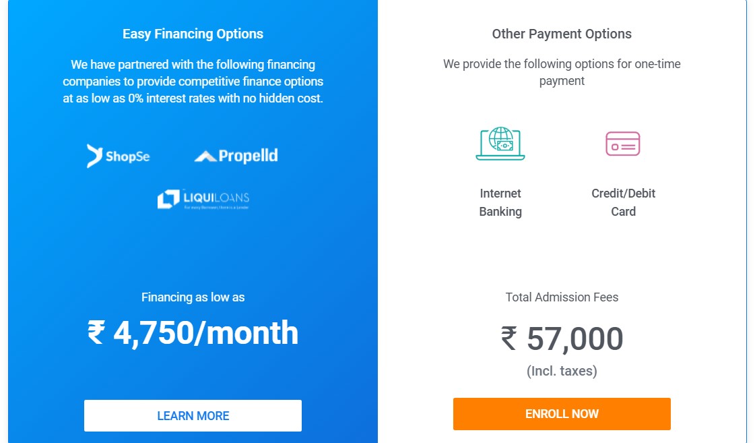Screen dimensions: 755x443
Task: Click the Internet Banking label text
Action: click(500, 202)
